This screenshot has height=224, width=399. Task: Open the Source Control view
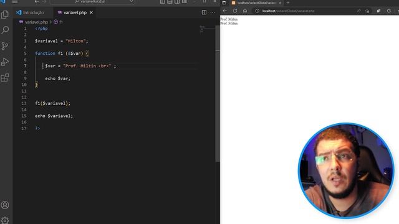5,46
